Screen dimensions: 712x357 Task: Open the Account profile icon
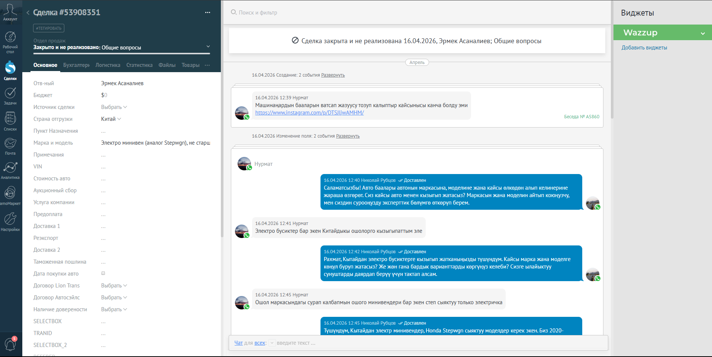click(10, 12)
